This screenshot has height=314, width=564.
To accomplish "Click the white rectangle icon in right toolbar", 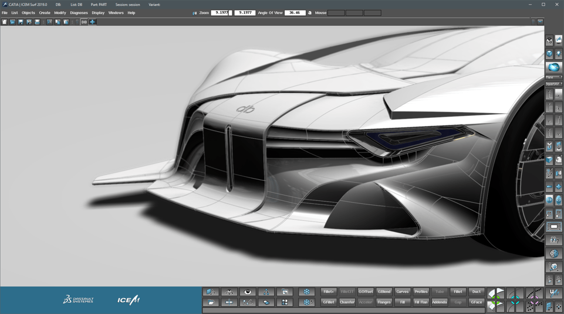I will (x=553, y=227).
